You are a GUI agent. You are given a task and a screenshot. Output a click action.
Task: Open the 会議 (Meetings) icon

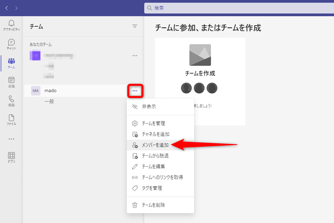click(11, 82)
